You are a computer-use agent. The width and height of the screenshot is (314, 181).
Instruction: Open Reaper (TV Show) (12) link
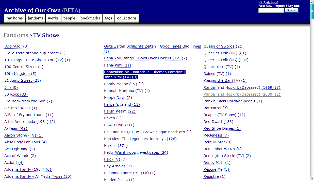[x=224, y=115]
